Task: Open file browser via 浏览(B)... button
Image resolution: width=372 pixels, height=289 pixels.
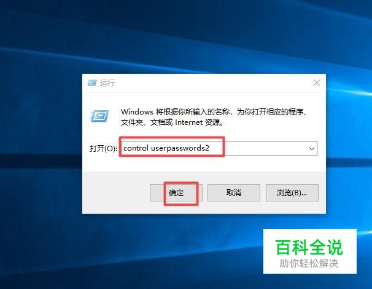Action: point(292,193)
